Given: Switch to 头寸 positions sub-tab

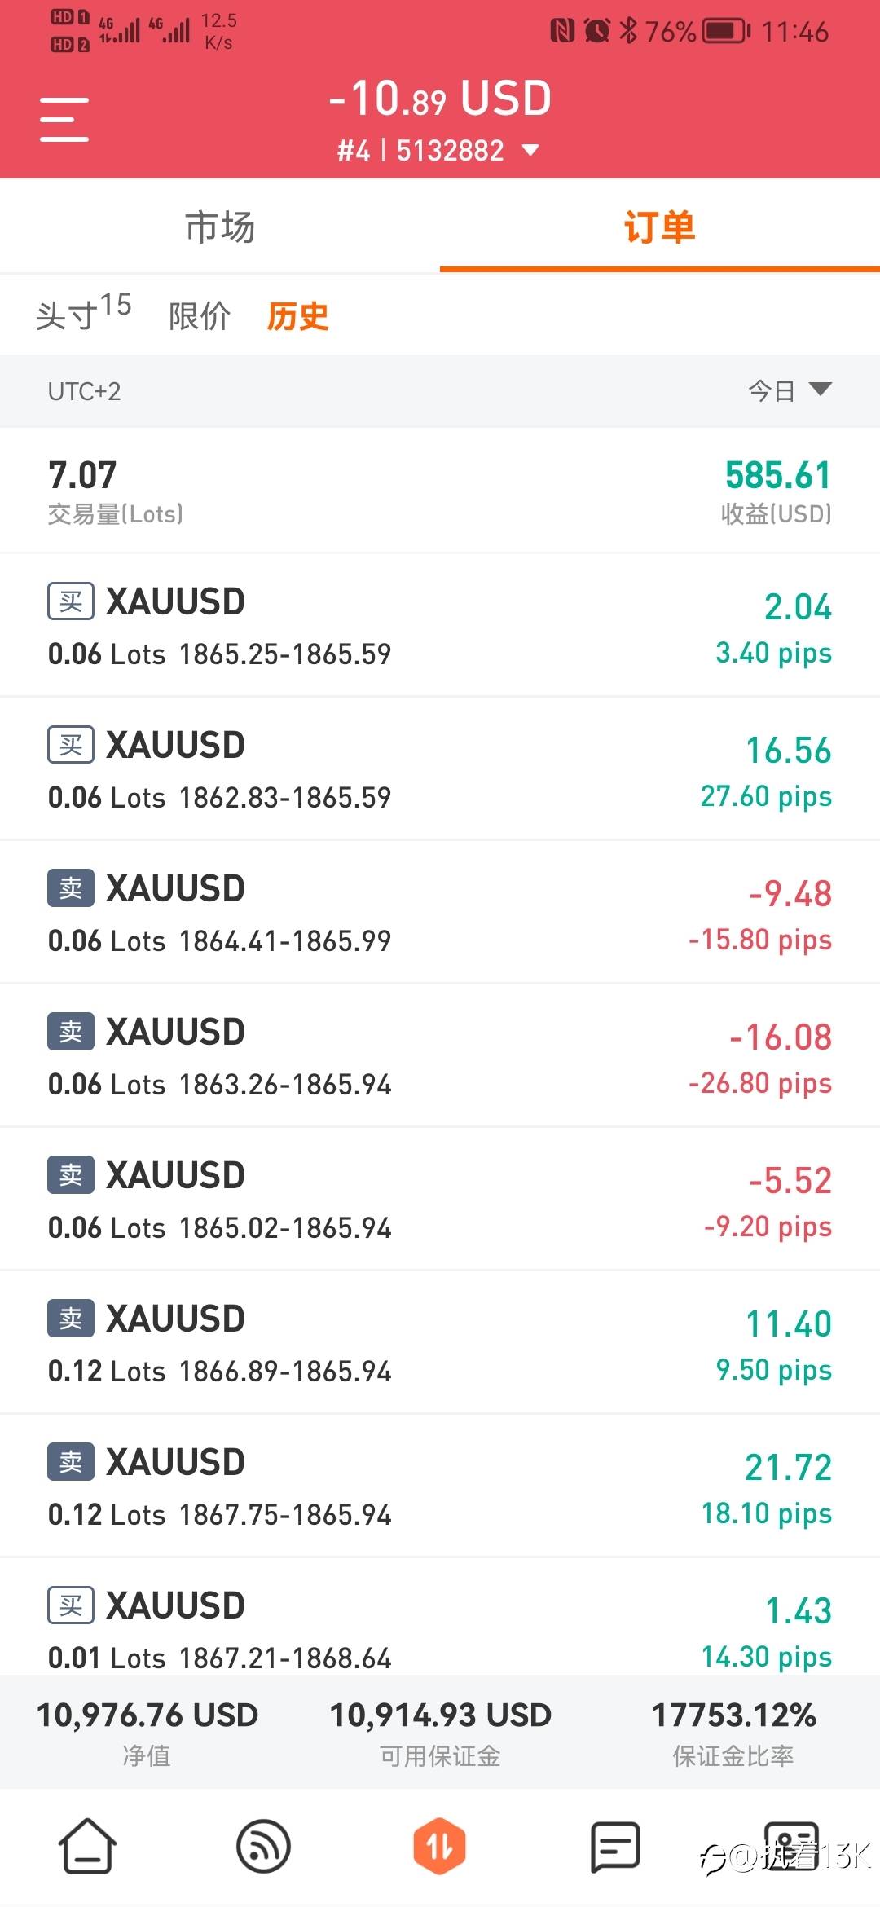Looking at the screenshot, I should click(82, 315).
